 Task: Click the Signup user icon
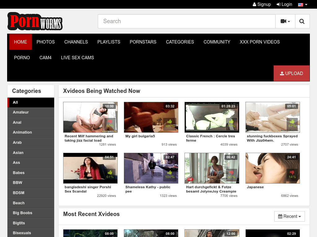254,4
